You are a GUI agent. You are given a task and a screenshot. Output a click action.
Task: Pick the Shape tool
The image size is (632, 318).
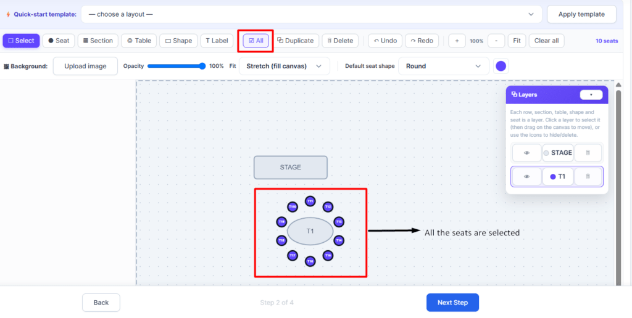pyautogui.click(x=178, y=41)
